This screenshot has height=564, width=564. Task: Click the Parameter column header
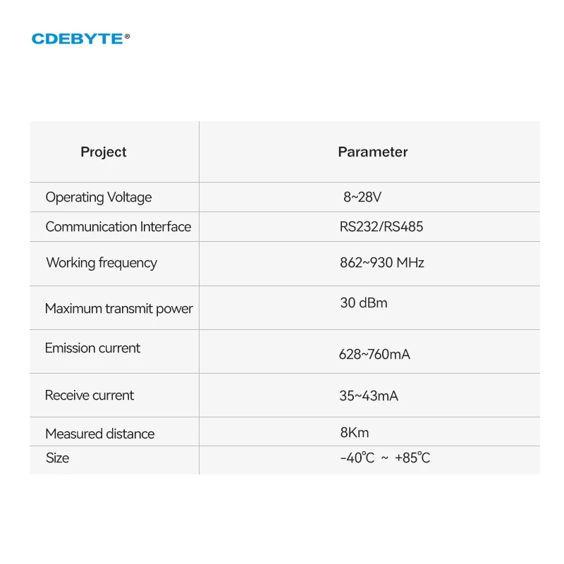373,152
